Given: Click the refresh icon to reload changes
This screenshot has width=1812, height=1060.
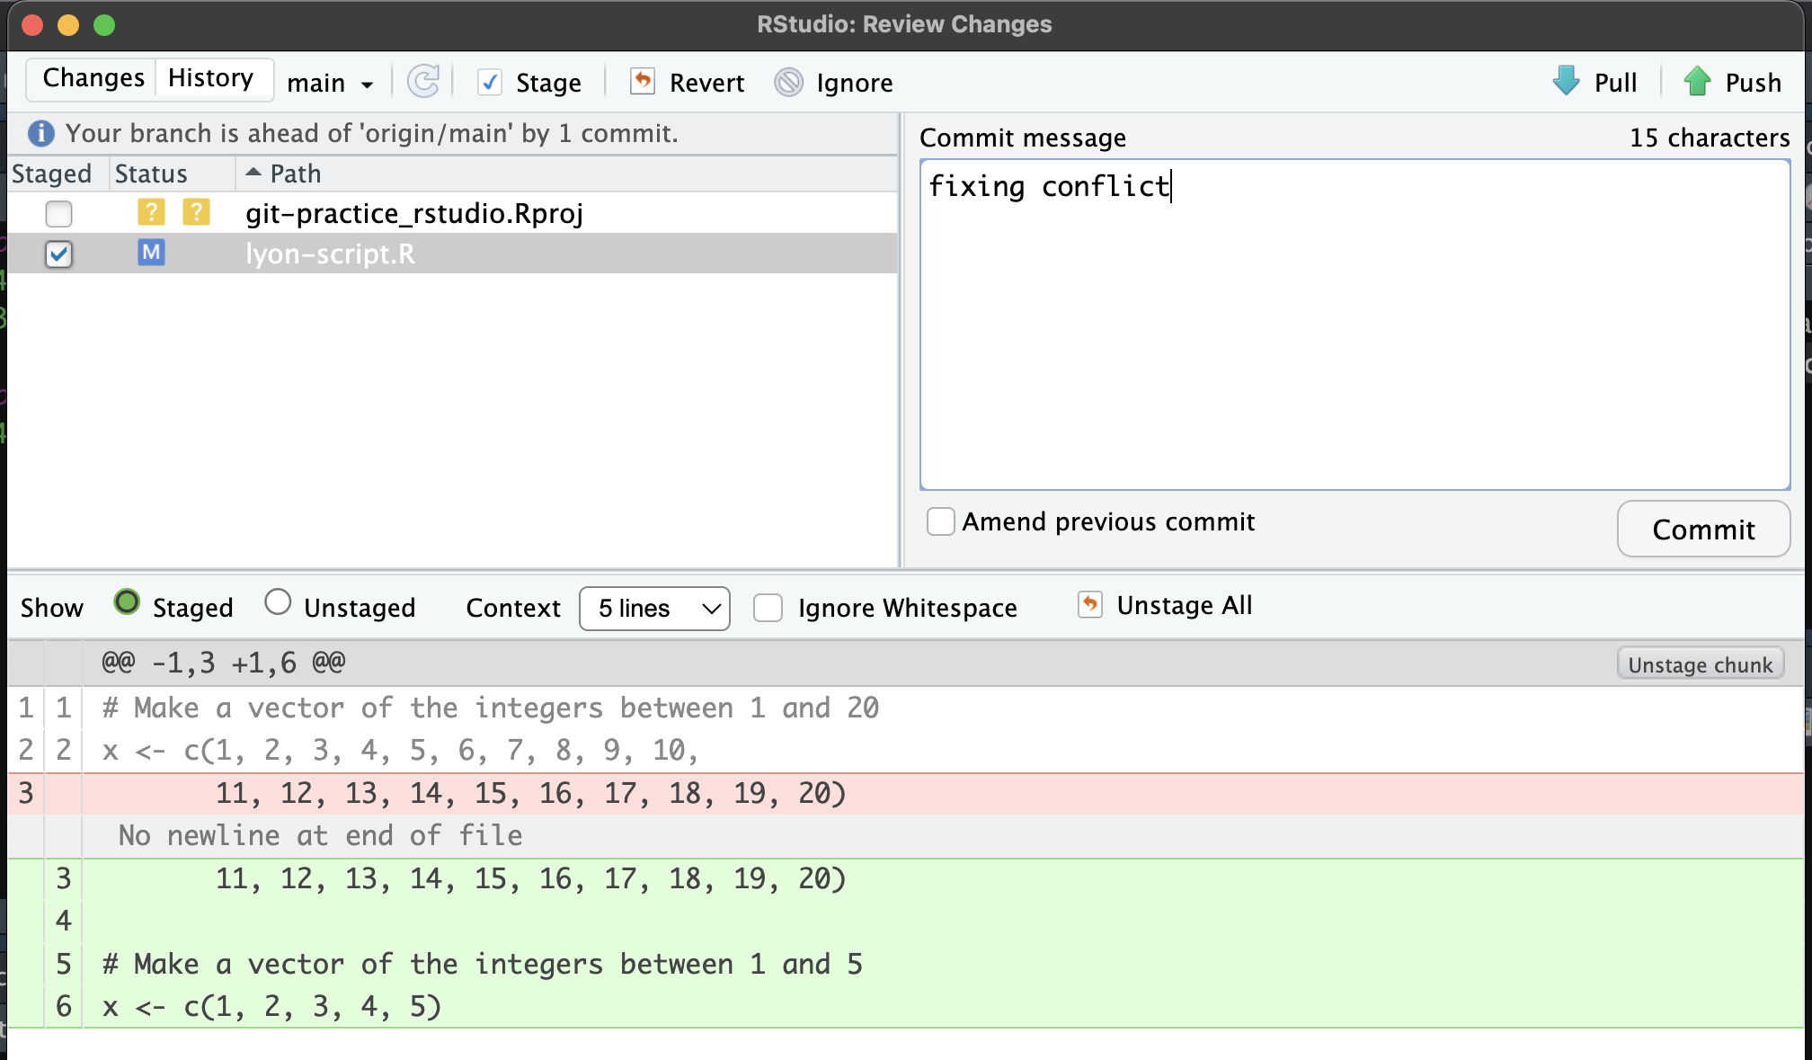Looking at the screenshot, I should pyautogui.click(x=424, y=82).
